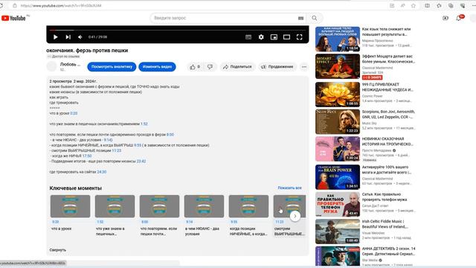The height and width of the screenshot is (268, 476).
Task: Jump to timestamp 9:14 in description
Action: coord(108,140)
